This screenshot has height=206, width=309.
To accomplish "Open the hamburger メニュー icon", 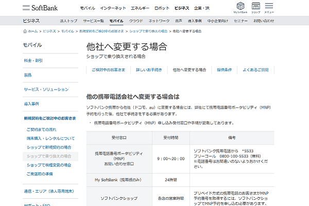I will [x=269, y=6].
